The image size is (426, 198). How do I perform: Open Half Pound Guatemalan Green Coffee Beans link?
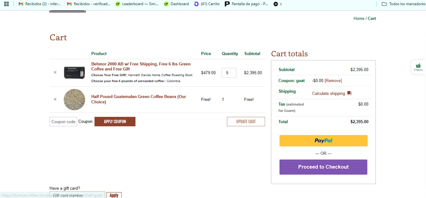(x=139, y=99)
